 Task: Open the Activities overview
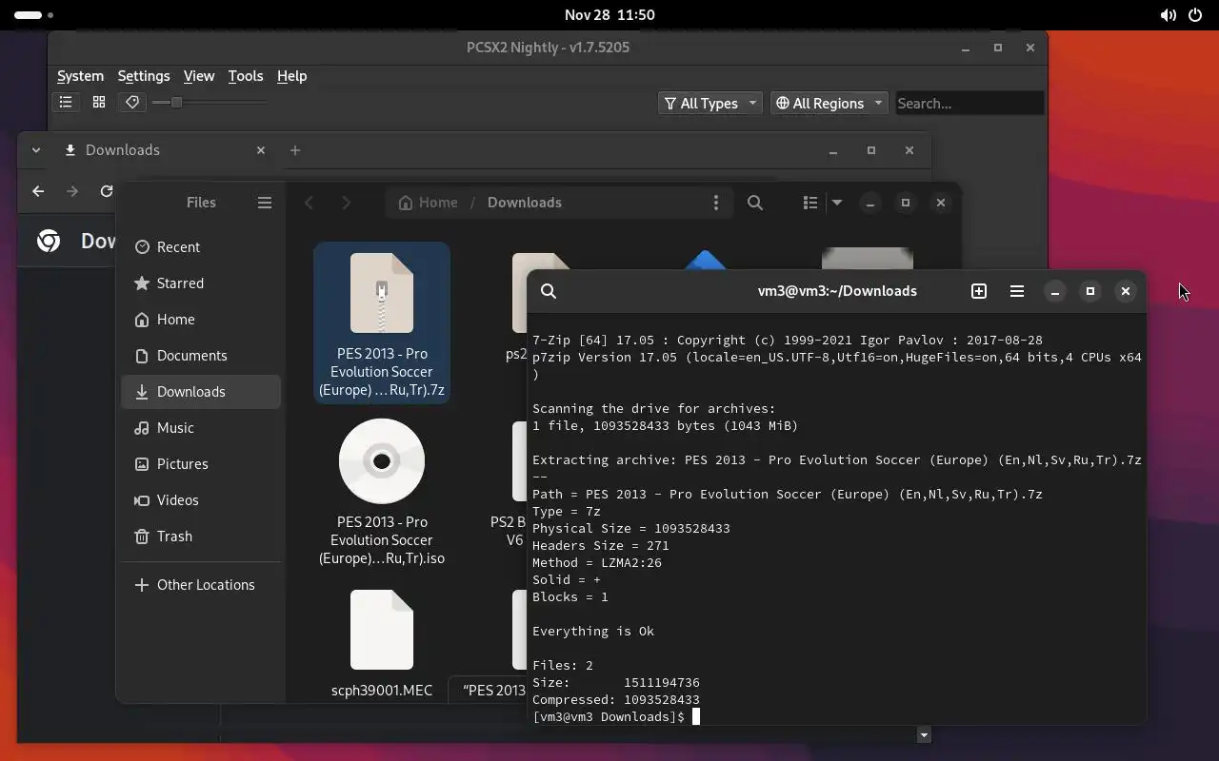(x=34, y=15)
